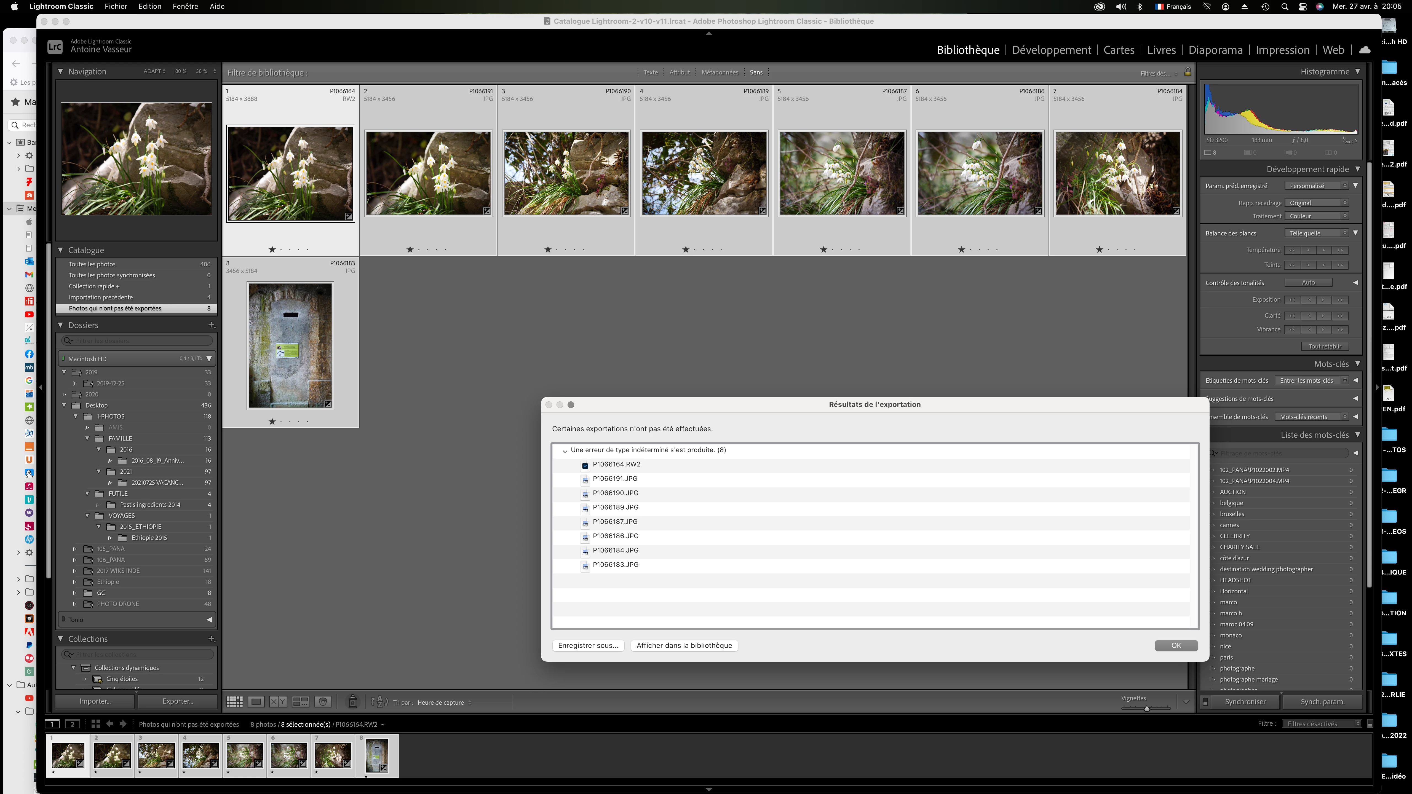Collapse the Catalogue panel
Image resolution: width=1412 pixels, height=794 pixels.
tap(61, 250)
